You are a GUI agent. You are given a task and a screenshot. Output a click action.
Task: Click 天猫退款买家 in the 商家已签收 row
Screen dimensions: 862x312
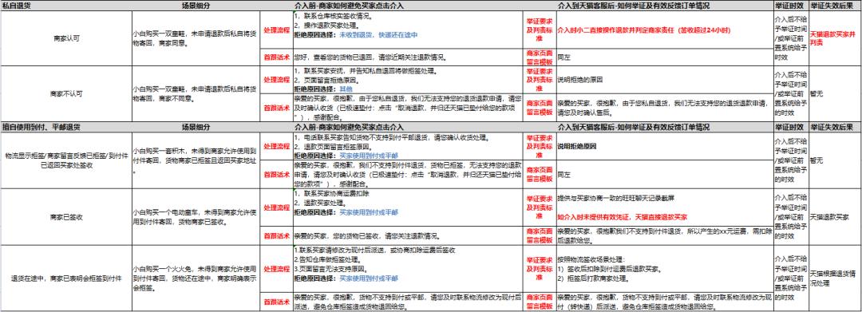[835, 216]
